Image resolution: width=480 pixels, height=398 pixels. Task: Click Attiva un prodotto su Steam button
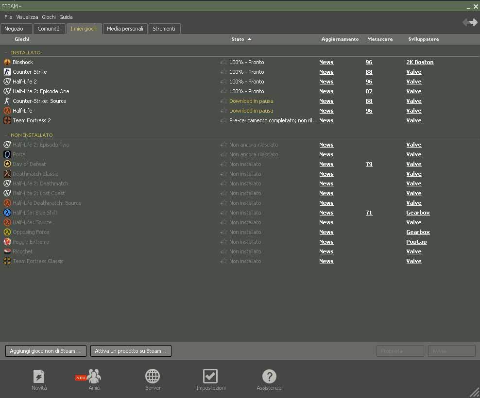point(131,351)
